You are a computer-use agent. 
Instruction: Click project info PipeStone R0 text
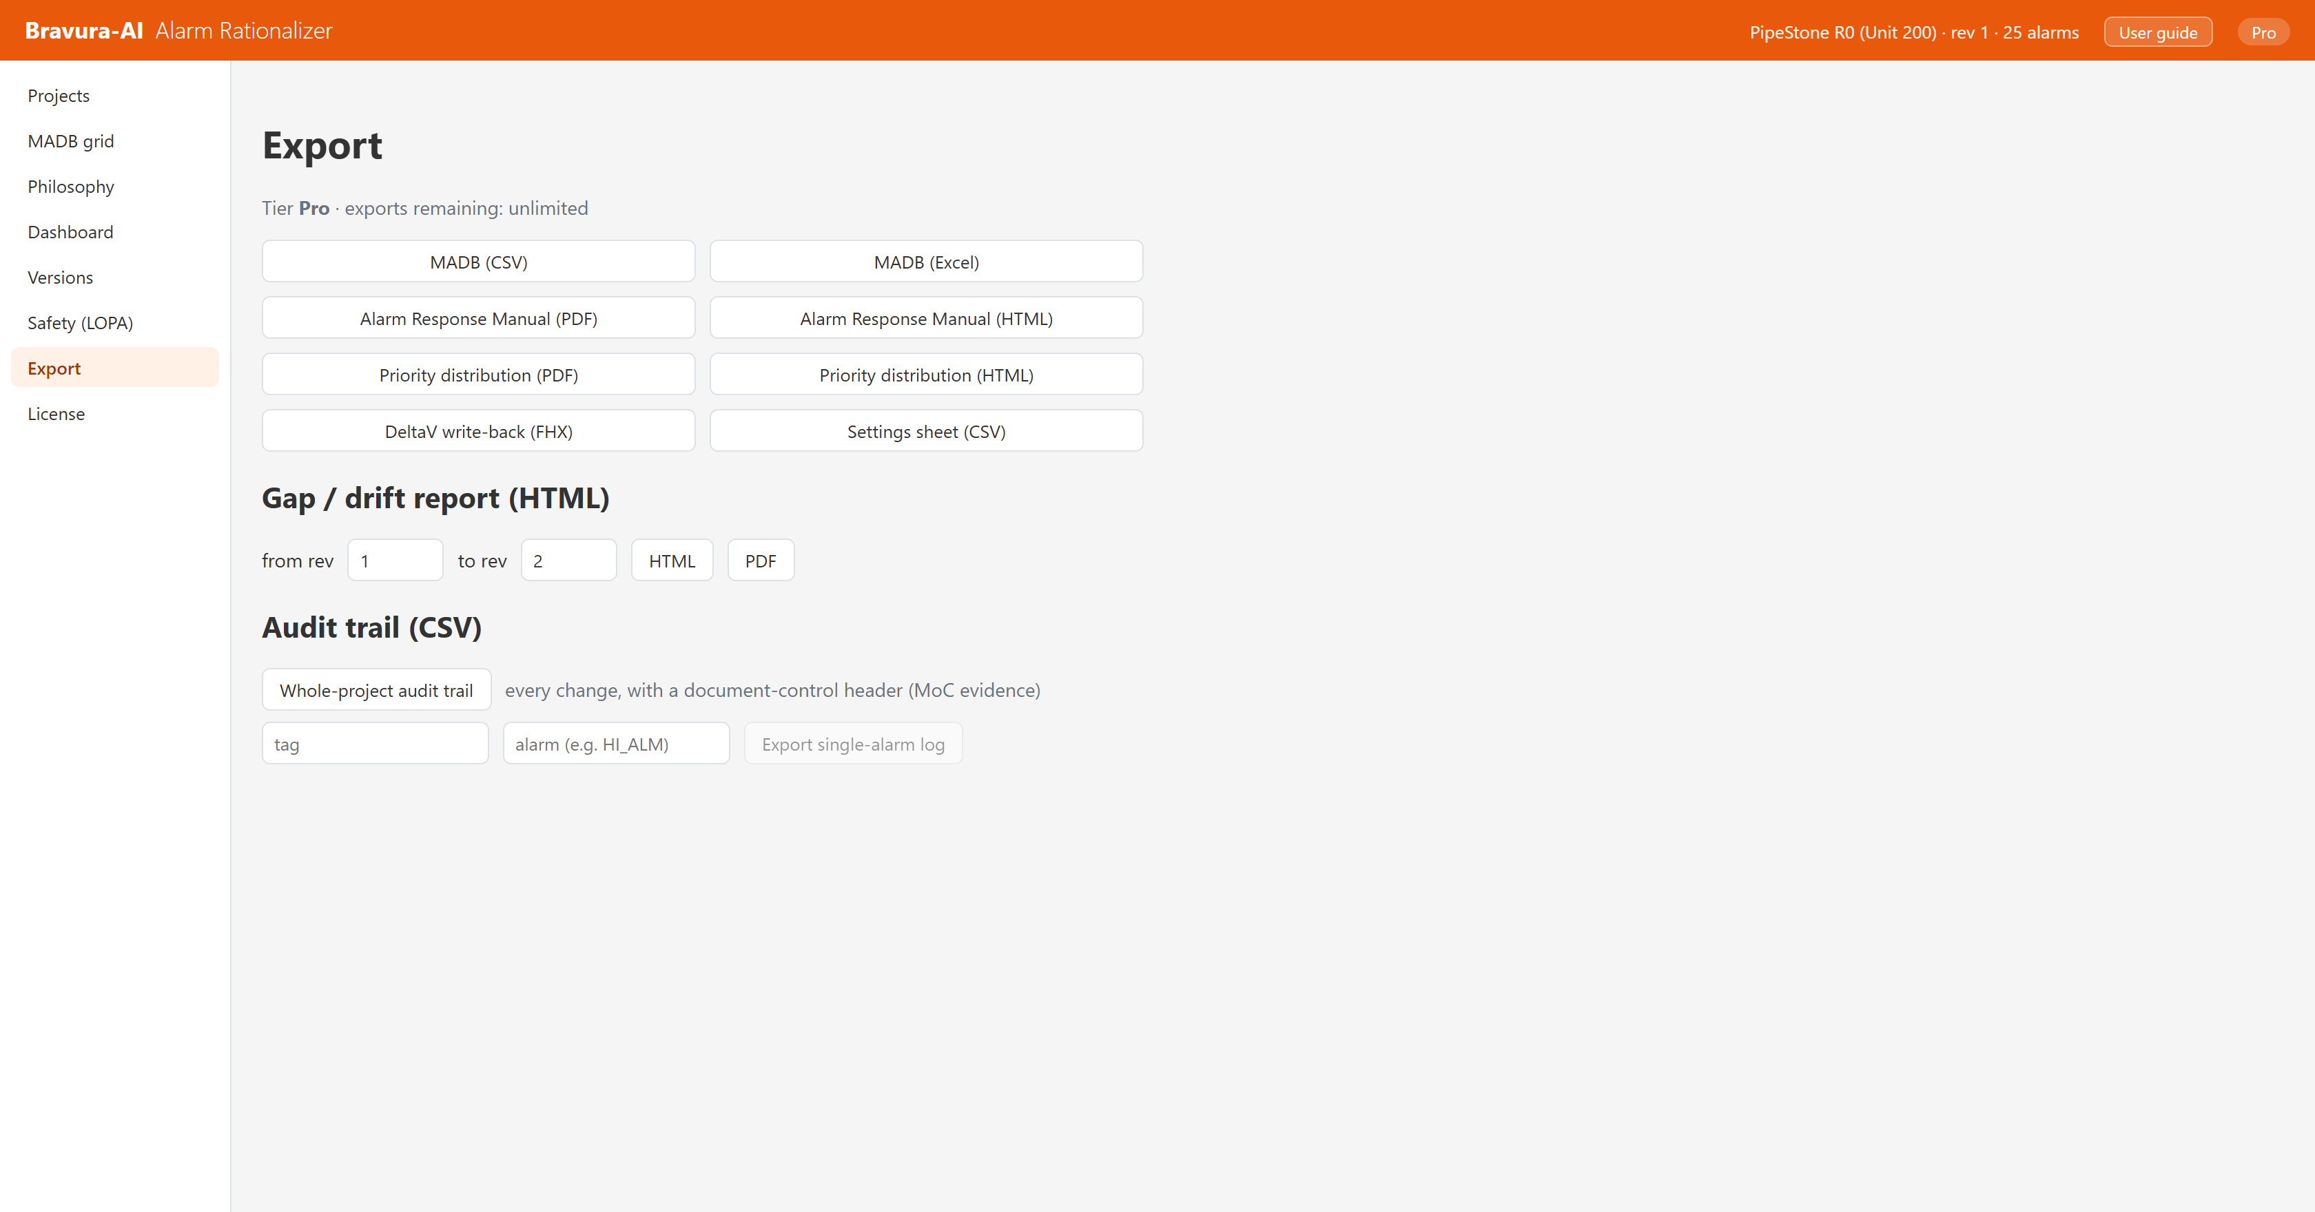pyautogui.click(x=1913, y=32)
